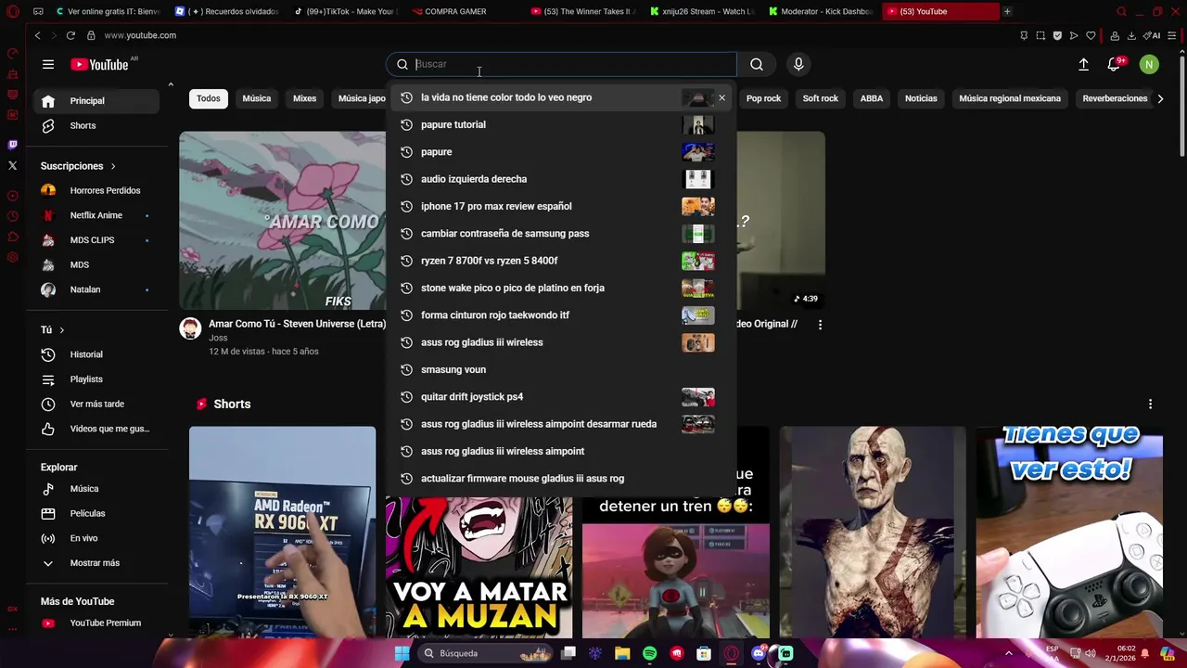Add page to favorites with heart icon

[1091, 35]
